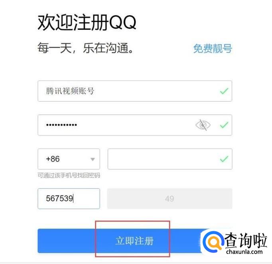The height and width of the screenshot is (264, 272).
Task: Open the +86 country code dropdown
Action: [x=69, y=159]
